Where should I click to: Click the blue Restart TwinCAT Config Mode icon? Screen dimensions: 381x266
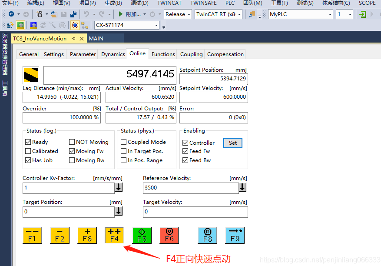click(x=33, y=25)
